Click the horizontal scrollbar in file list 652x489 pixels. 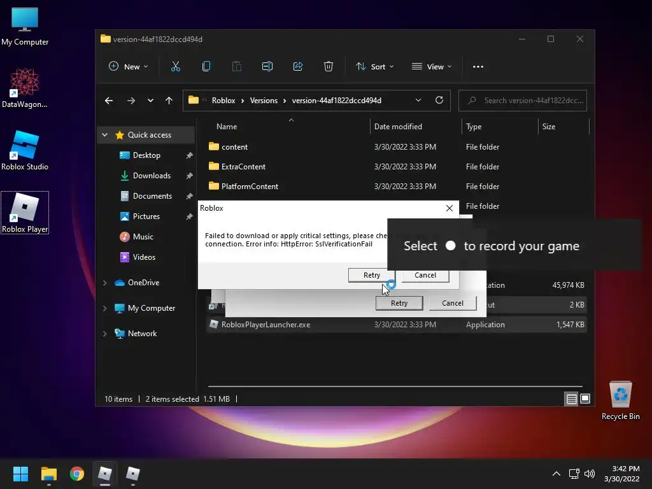pyautogui.click(x=395, y=386)
